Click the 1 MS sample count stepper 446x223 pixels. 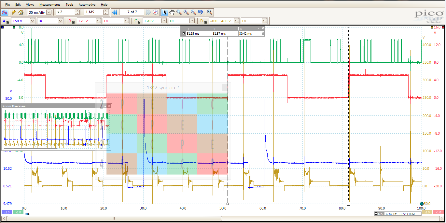[106, 12]
